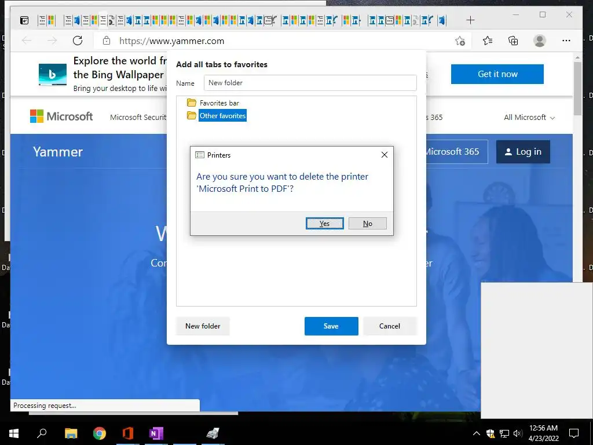Image resolution: width=593 pixels, height=445 pixels.
Task: Reload the page with refresh icon
Action: tap(78, 41)
